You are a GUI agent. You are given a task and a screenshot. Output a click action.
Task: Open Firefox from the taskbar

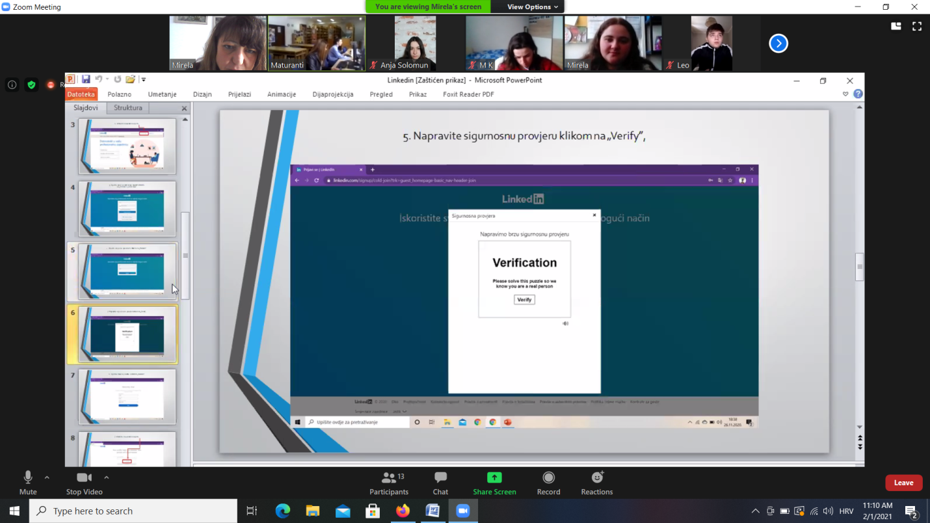point(403,511)
